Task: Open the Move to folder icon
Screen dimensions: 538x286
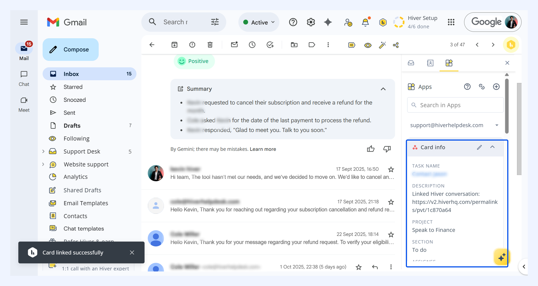Action: [294, 45]
